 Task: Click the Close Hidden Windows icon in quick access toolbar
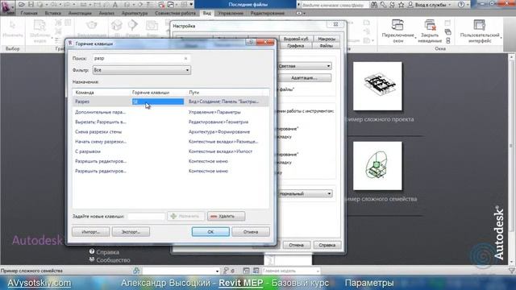tap(161, 5)
